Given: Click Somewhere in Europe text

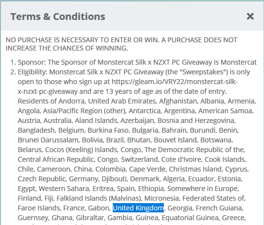Looking at the screenshot, I should click(x=203, y=189).
